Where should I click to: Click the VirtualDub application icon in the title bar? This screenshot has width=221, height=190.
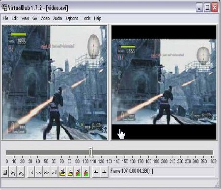[x=4, y=7]
